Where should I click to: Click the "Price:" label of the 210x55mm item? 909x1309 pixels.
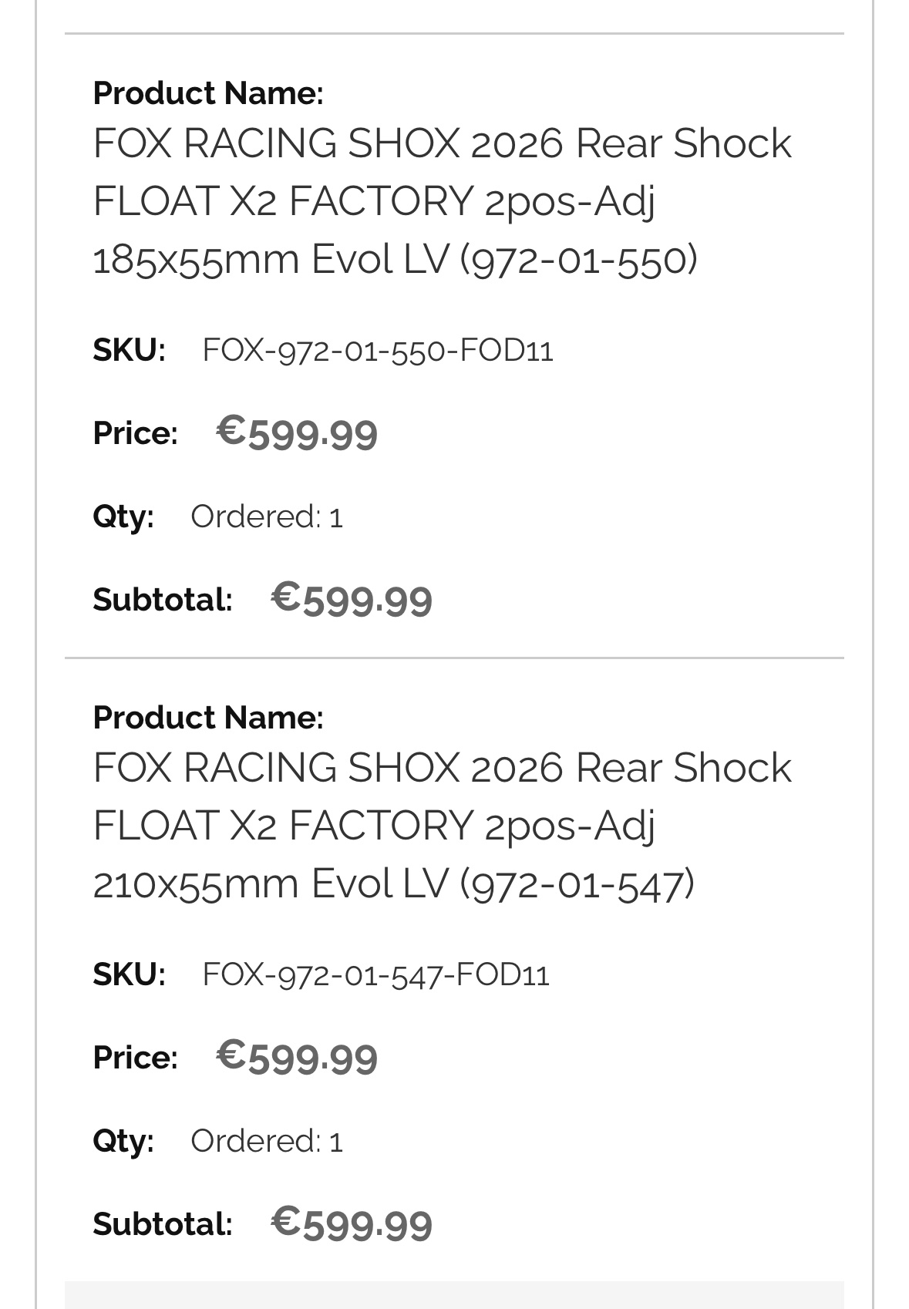[135, 1058]
